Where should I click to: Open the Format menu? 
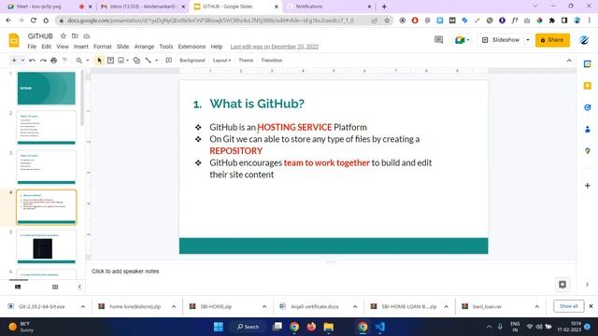[102, 47]
